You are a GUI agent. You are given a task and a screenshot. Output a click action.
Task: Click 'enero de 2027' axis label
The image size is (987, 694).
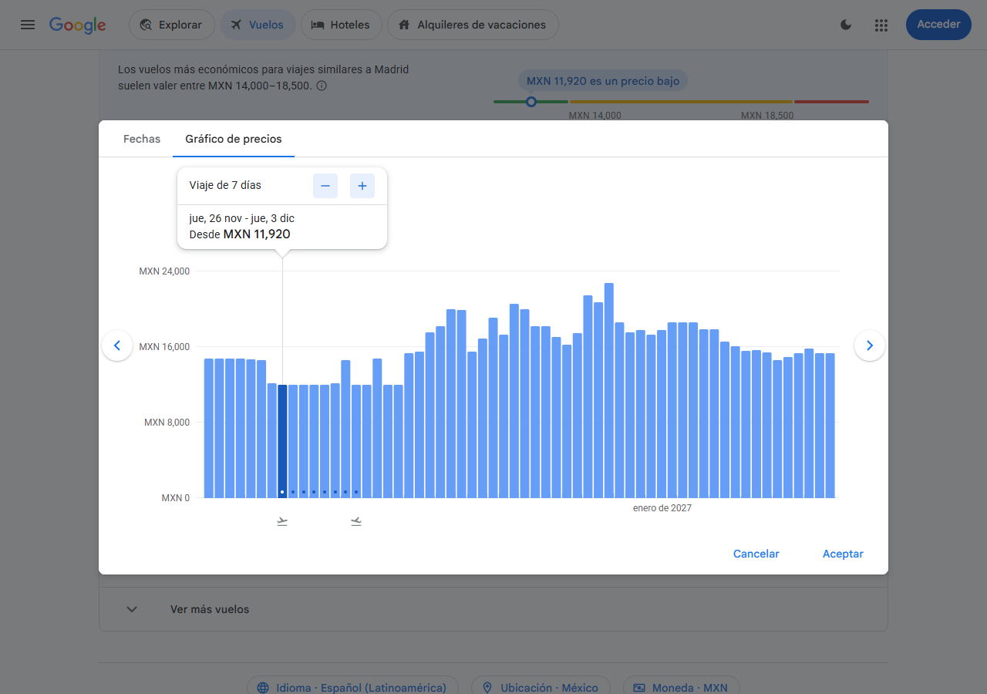coord(662,508)
